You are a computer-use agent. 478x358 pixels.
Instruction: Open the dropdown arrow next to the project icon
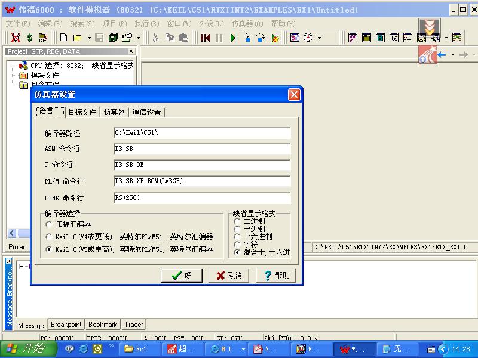138,38
